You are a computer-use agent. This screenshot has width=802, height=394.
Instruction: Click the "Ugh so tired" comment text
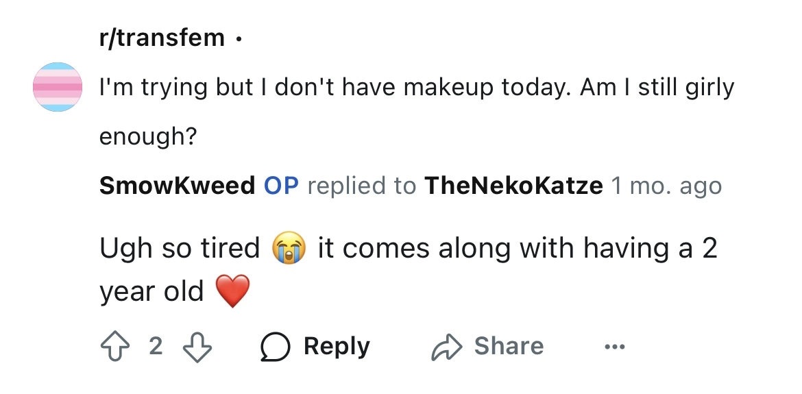[x=180, y=248]
